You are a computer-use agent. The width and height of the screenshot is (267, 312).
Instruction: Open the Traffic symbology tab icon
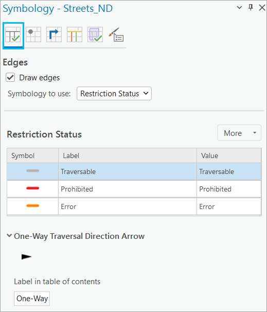coord(75,34)
